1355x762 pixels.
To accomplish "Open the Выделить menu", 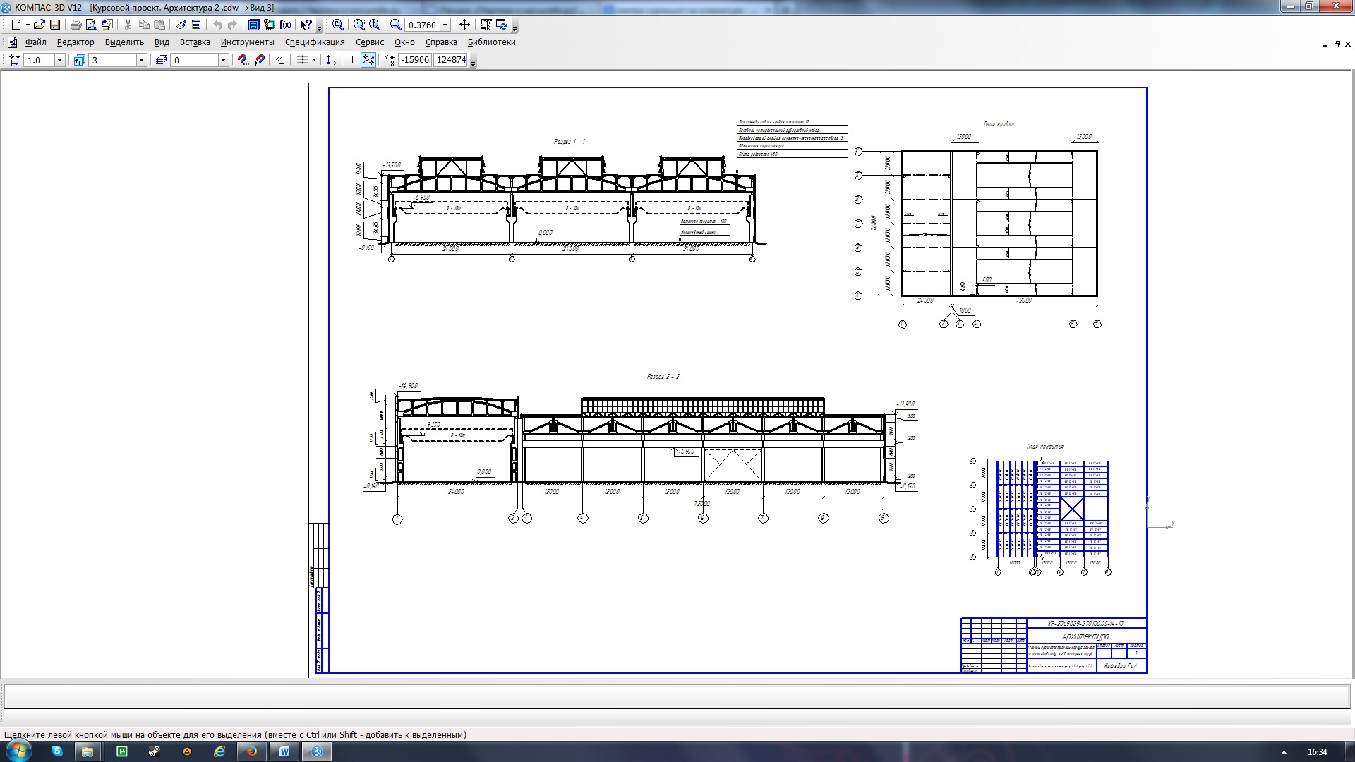I will pos(124,42).
